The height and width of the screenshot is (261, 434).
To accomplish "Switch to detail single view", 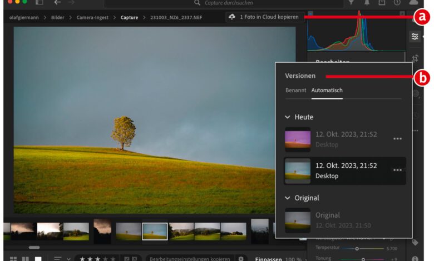I will click(x=38, y=259).
